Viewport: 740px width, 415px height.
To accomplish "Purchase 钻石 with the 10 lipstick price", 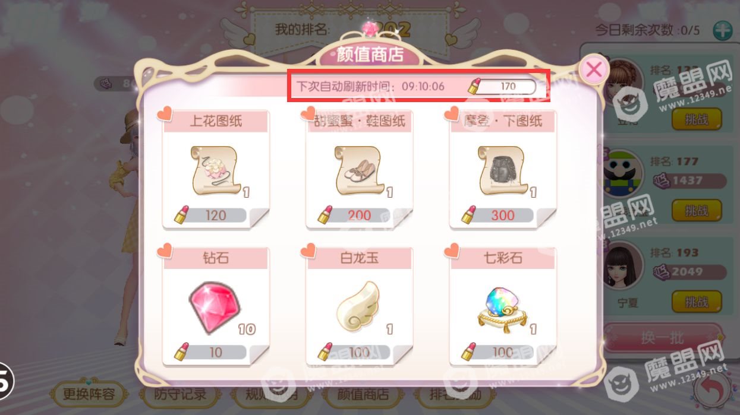I will click(211, 352).
